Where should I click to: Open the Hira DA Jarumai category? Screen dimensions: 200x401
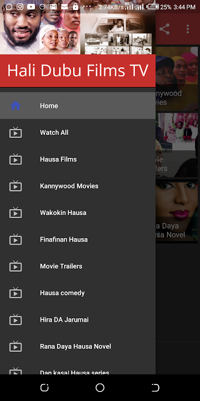click(x=78, y=319)
